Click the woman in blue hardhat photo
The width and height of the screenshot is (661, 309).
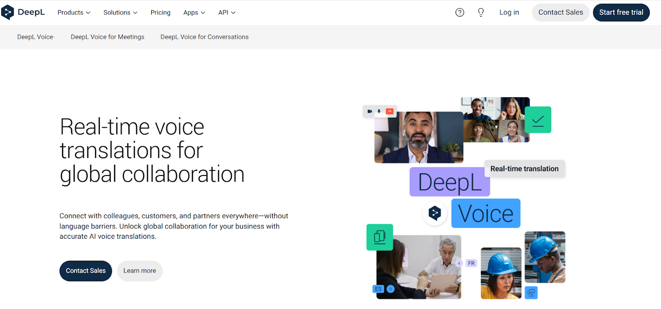501,273
